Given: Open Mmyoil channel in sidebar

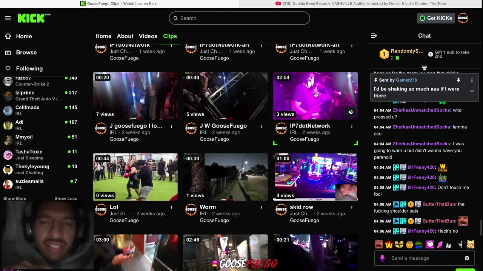Looking at the screenshot, I should point(40,140).
